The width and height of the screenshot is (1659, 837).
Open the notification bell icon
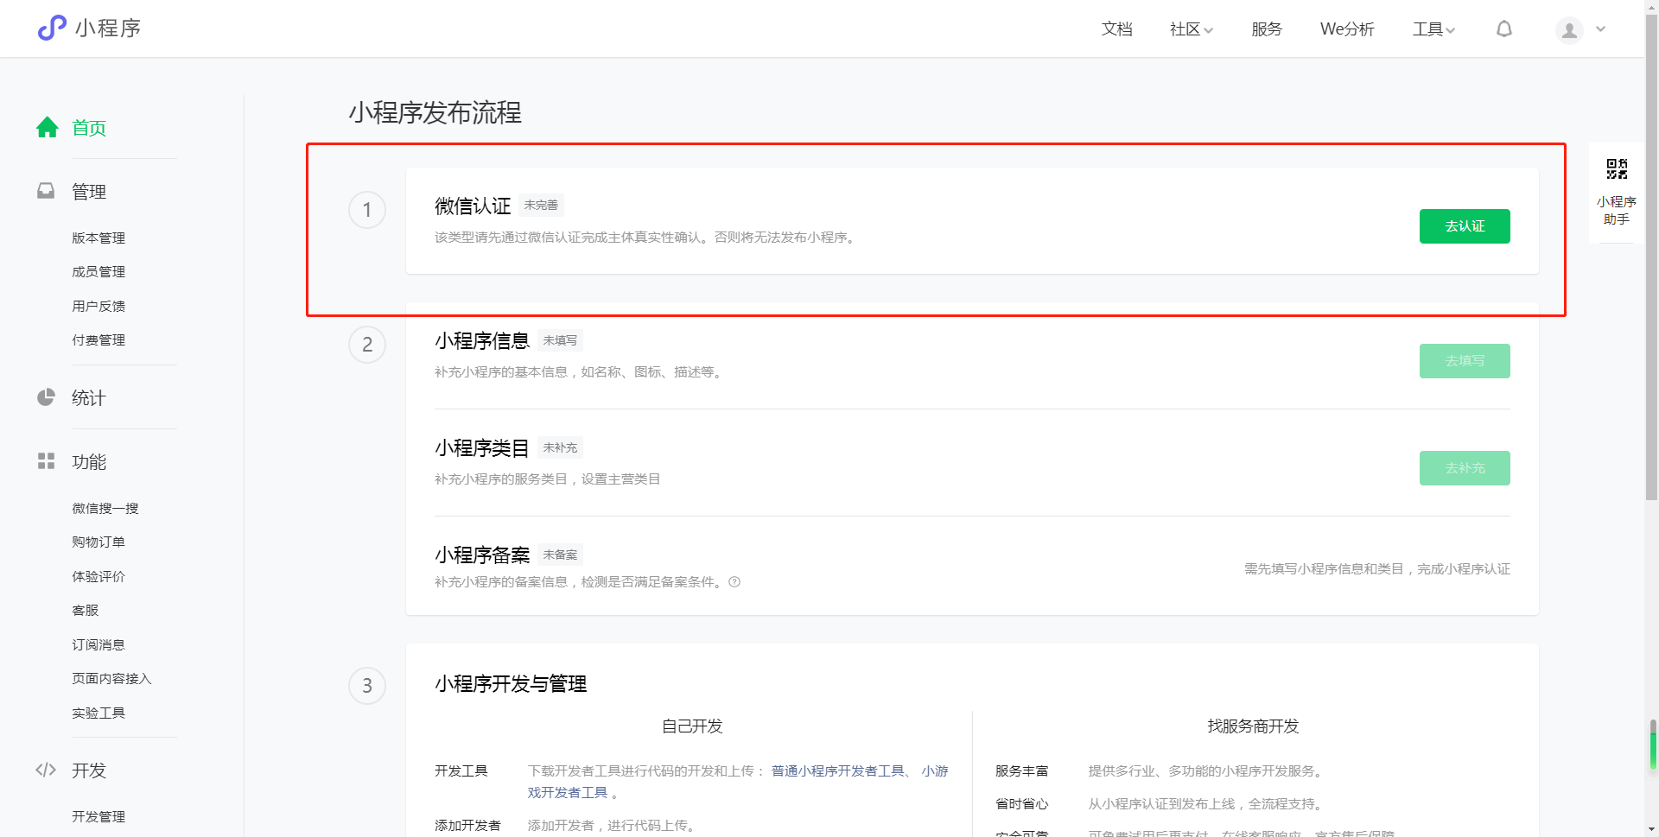[1504, 29]
